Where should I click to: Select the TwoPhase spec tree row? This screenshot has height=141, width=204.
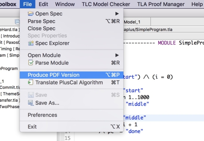pyautogui.click(x=10, y=106)
